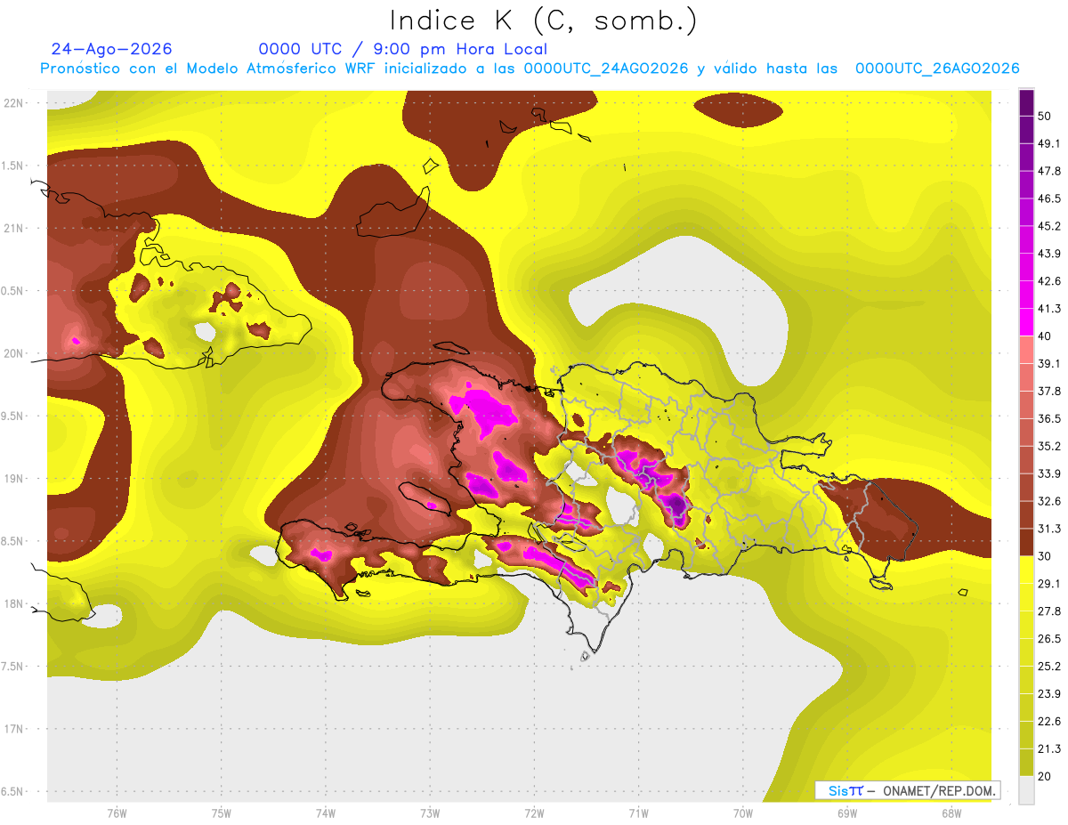Click the "22N" latitude label
The image size is (1068, 825).
(14, 102)
